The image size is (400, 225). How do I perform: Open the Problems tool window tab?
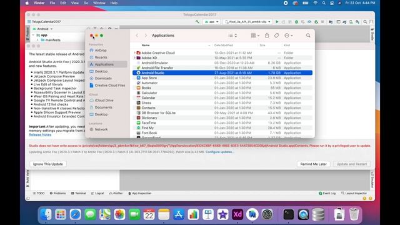[x=57, y=193]
